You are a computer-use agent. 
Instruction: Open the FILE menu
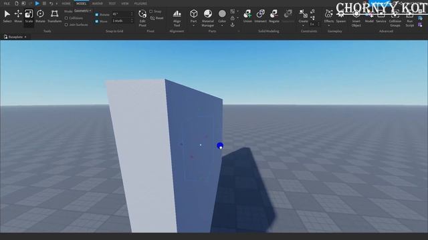(7, 3)
